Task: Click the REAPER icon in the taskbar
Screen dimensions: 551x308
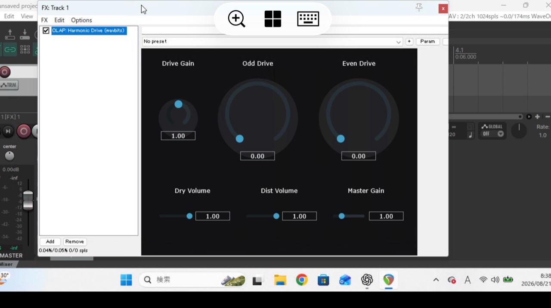Action: 389,280
